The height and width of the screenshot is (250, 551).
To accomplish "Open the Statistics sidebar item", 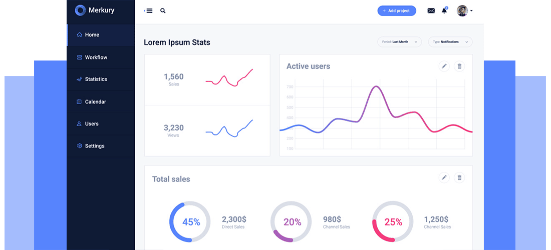I will pyautogui.click(x=96, y=79).
